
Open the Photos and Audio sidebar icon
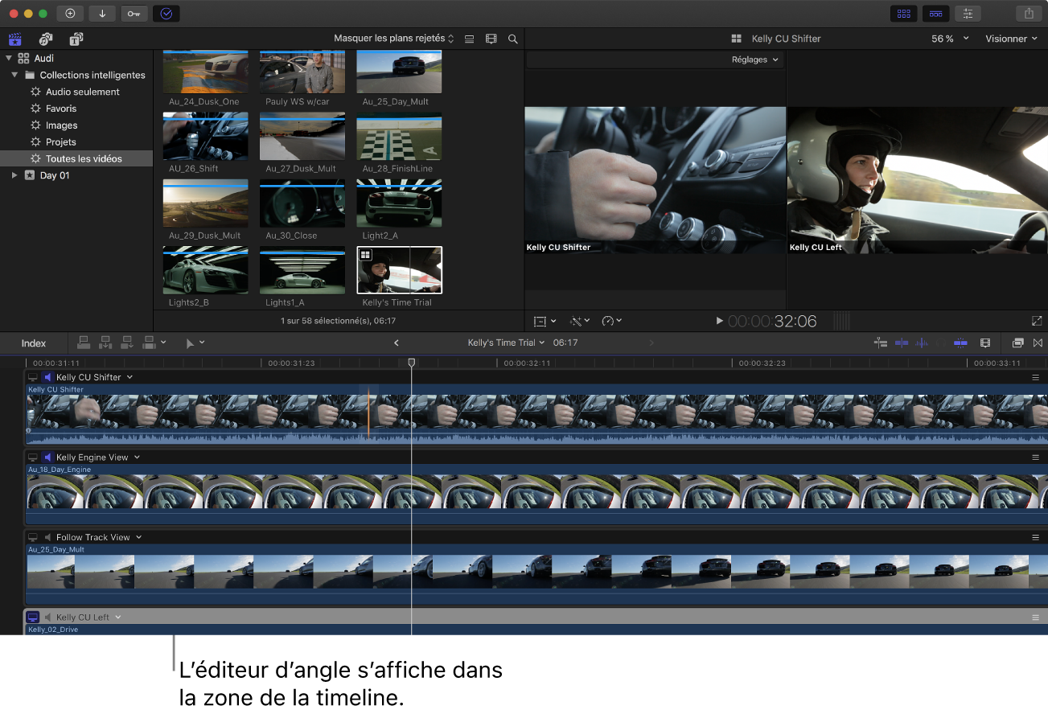46,39
